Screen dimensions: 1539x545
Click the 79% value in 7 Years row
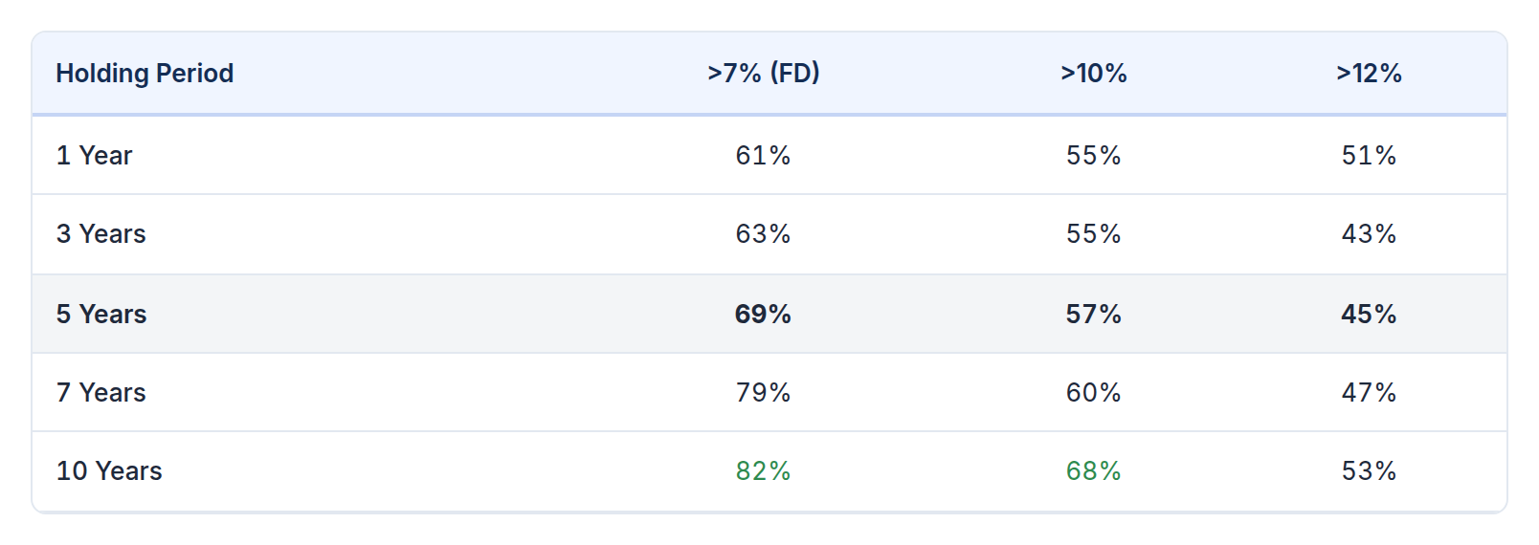pyautogui.click(x=763, y=393)
